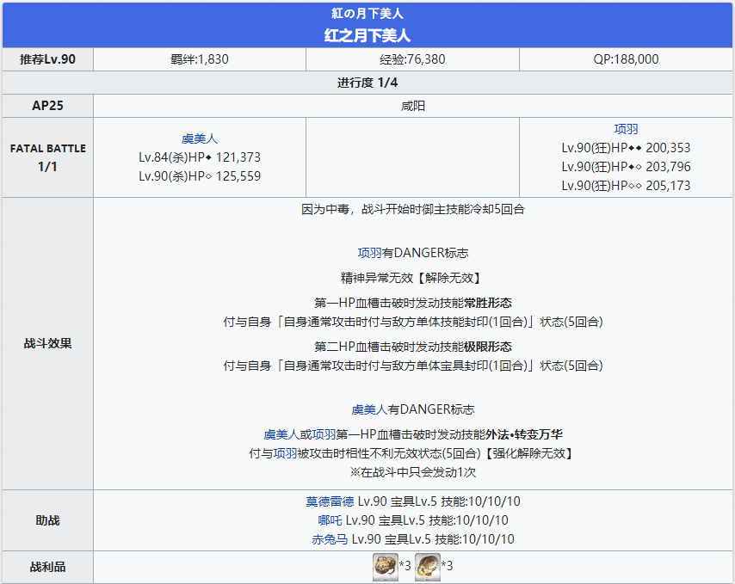
Task: Click the 经验:76,380 value
Action: coord(412,59)
